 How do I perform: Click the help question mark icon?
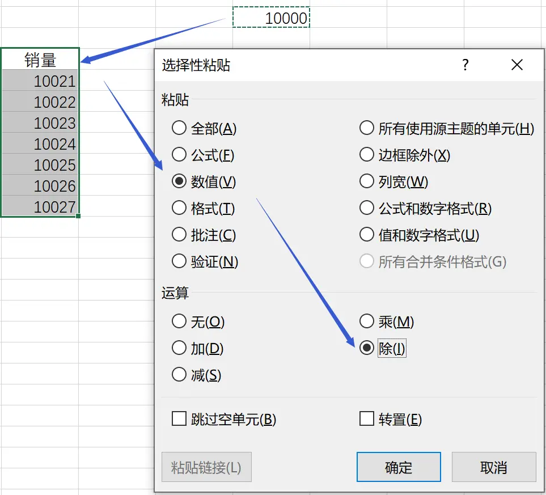pyautogui.click(x=465, y=65)
